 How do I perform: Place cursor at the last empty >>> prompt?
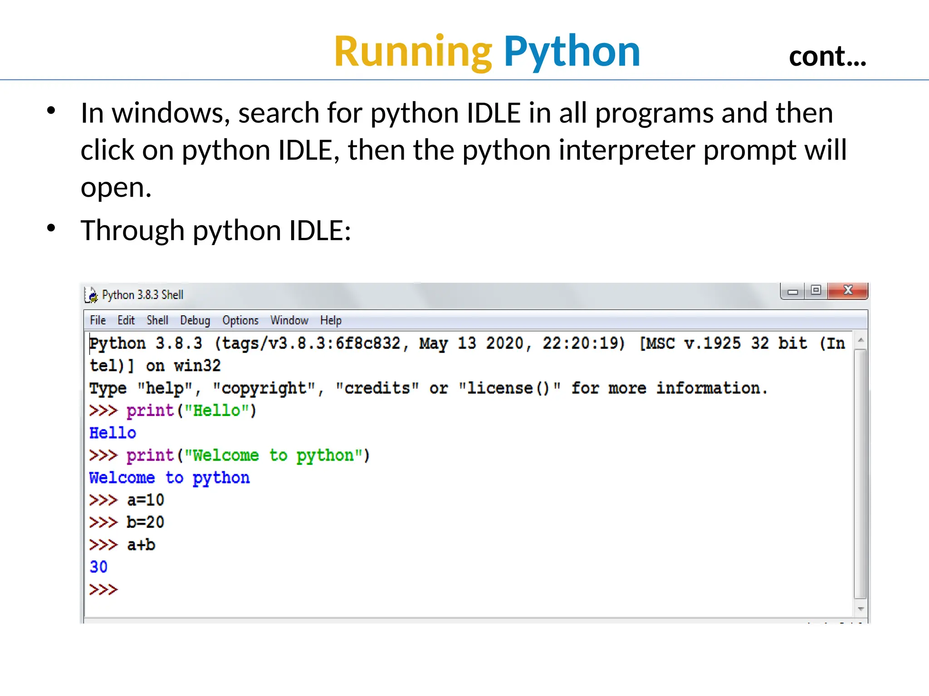(103, 590)
